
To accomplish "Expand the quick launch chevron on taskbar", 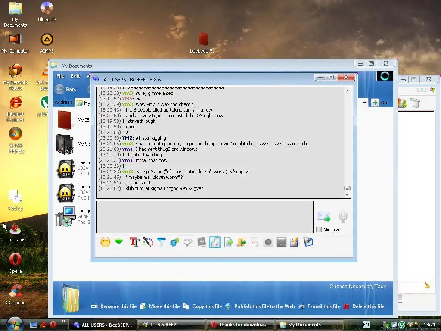I will coord(64,321).
